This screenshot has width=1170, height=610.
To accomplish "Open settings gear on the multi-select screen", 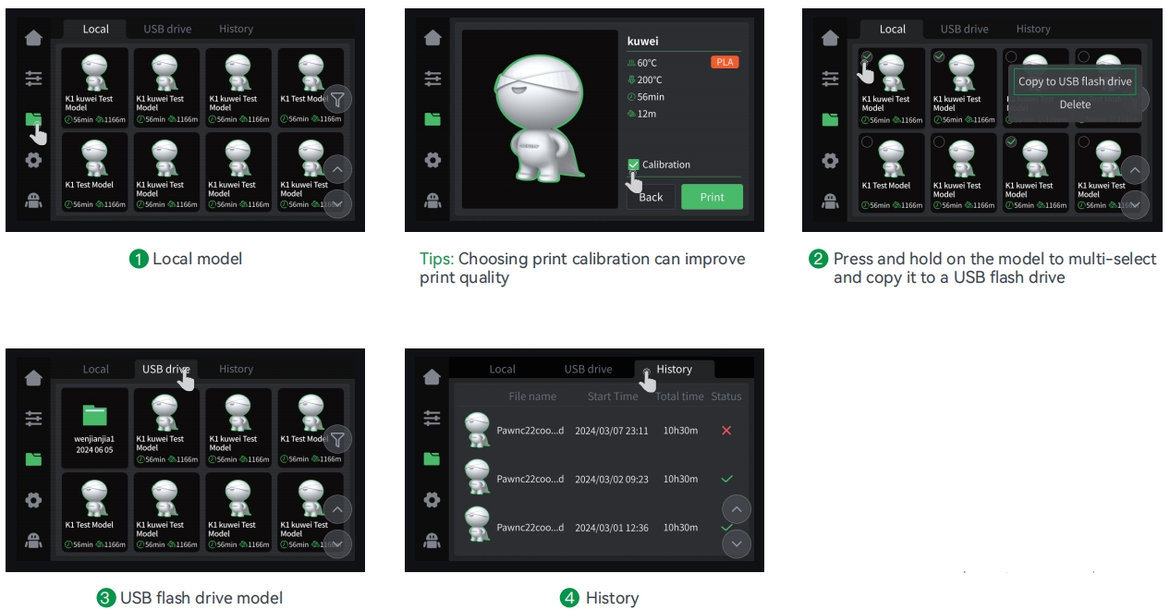I will [x=830, y=159].
